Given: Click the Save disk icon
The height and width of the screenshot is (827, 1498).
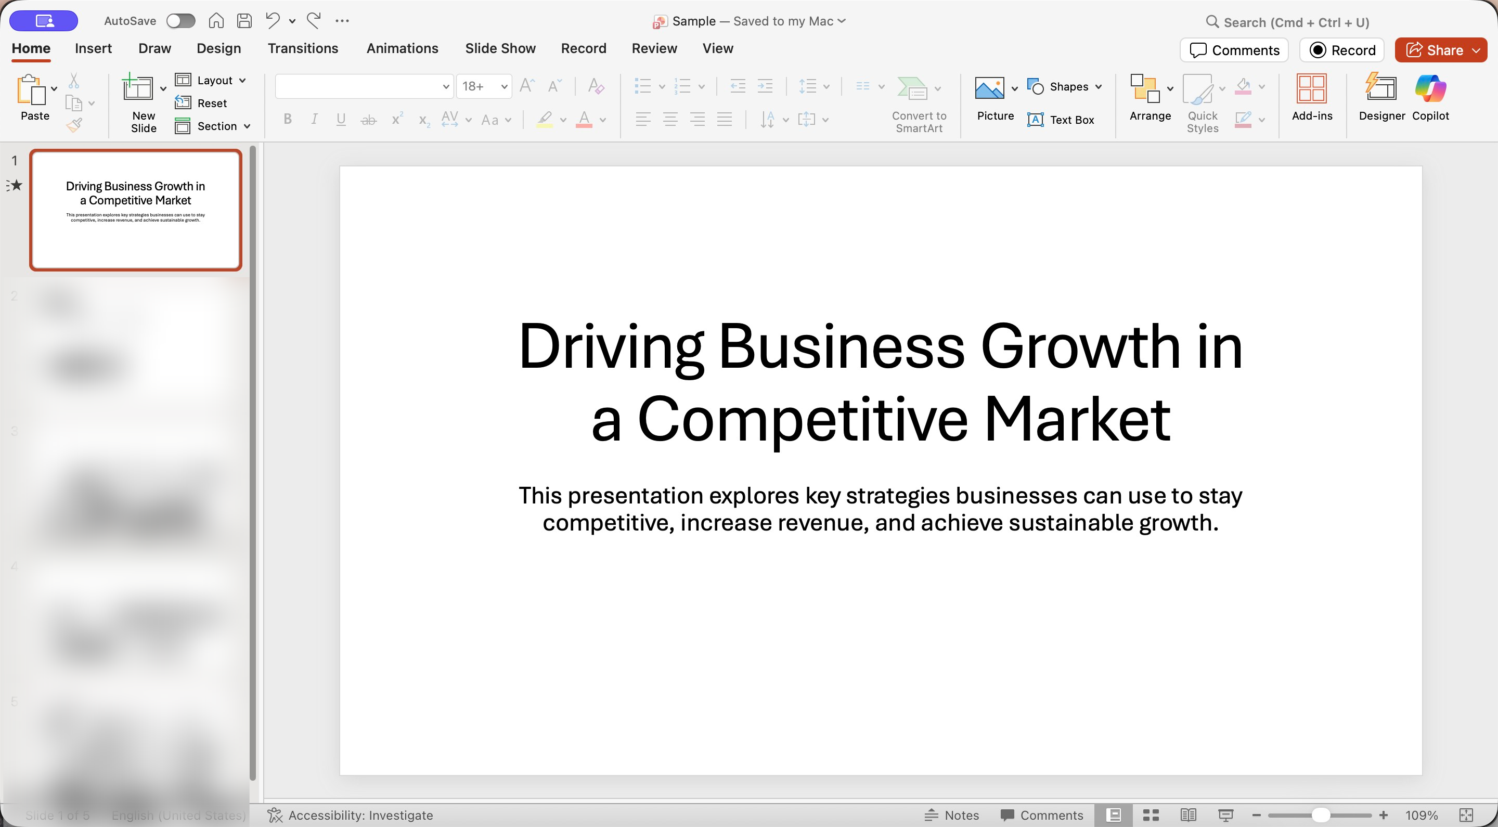Looking at the screenshot, I should (244, 21).
